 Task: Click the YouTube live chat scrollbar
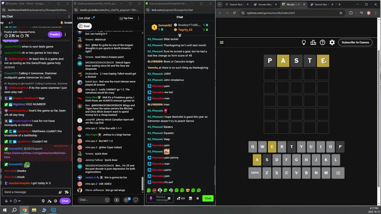(x=142, y=184)
